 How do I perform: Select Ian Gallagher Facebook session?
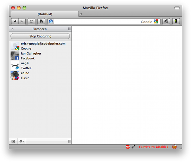[40, 56]
